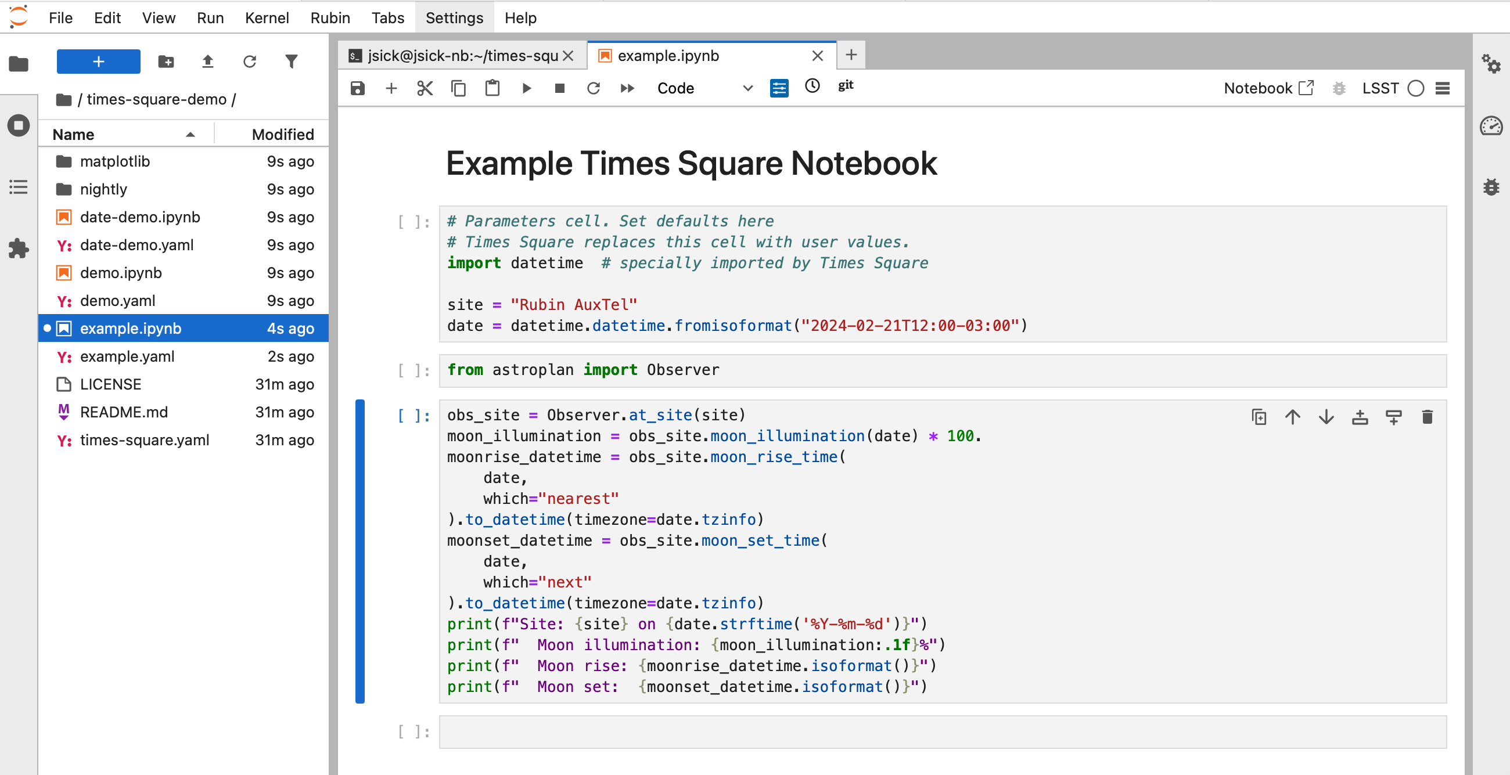Open Running Terminals and Kernels panel

click(x=19, y=125)
